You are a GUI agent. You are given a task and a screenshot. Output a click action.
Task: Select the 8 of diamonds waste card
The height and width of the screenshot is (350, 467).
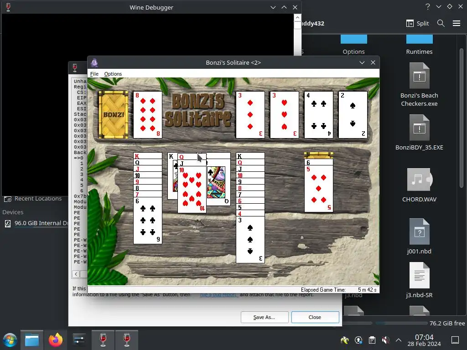pos(148,115)
